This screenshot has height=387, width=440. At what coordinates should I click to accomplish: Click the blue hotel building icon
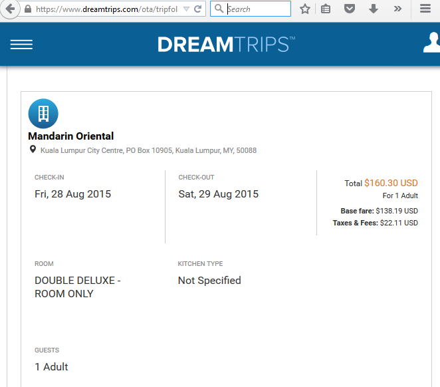point(43,114)
